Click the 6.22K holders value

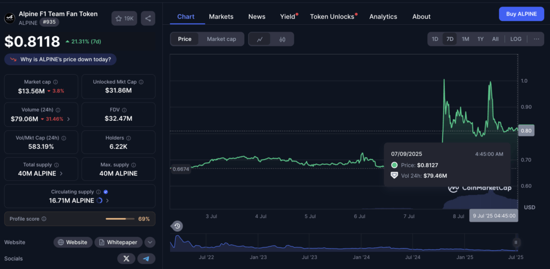pos(119,147)
